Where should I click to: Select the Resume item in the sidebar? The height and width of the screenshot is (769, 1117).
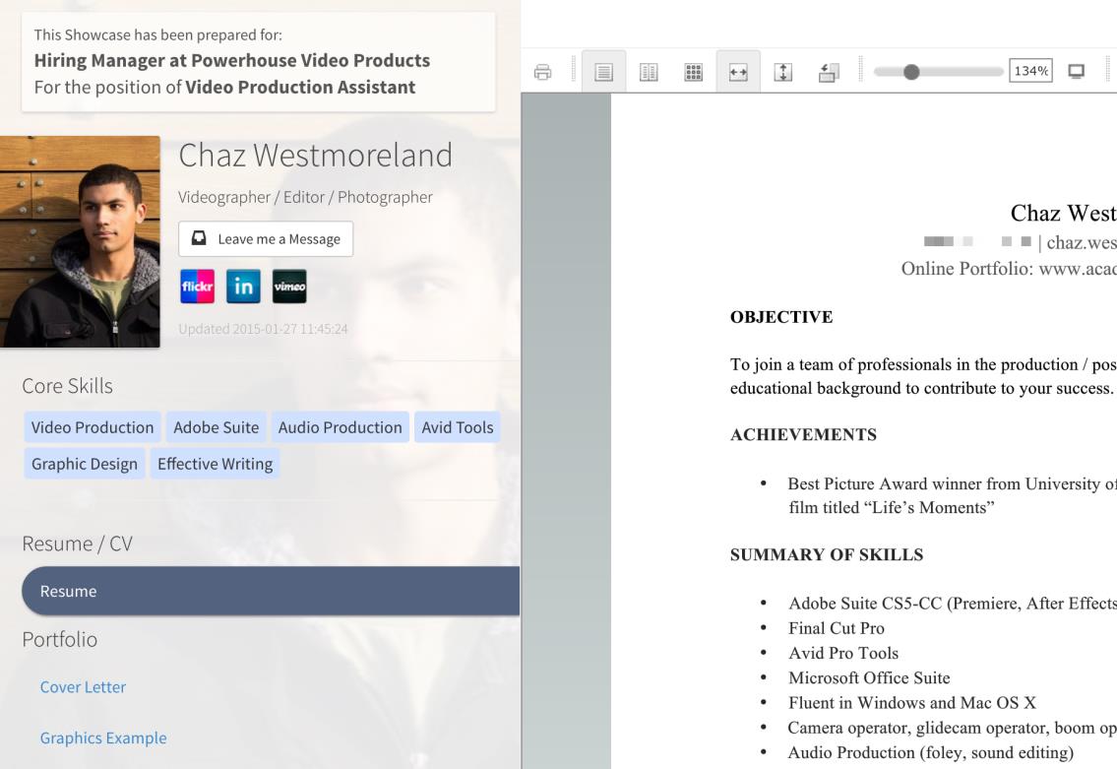pyautogui.click(x=270, y=591)
